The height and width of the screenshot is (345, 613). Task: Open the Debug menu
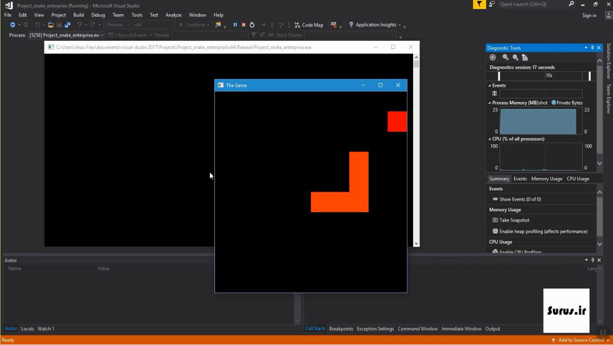(98, 15)
